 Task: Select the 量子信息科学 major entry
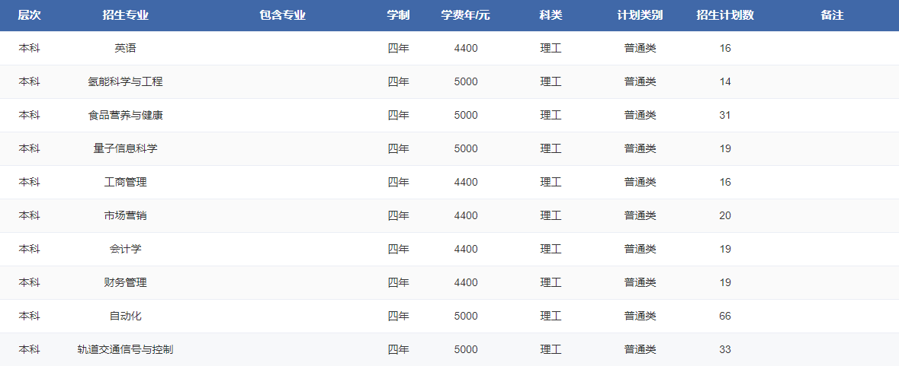tap(125, 148)
